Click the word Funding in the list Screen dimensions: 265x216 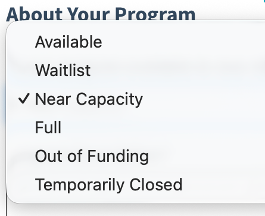[x=118, y=156]
